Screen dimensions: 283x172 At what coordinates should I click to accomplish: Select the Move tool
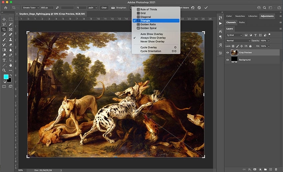[x=4, y=19]
